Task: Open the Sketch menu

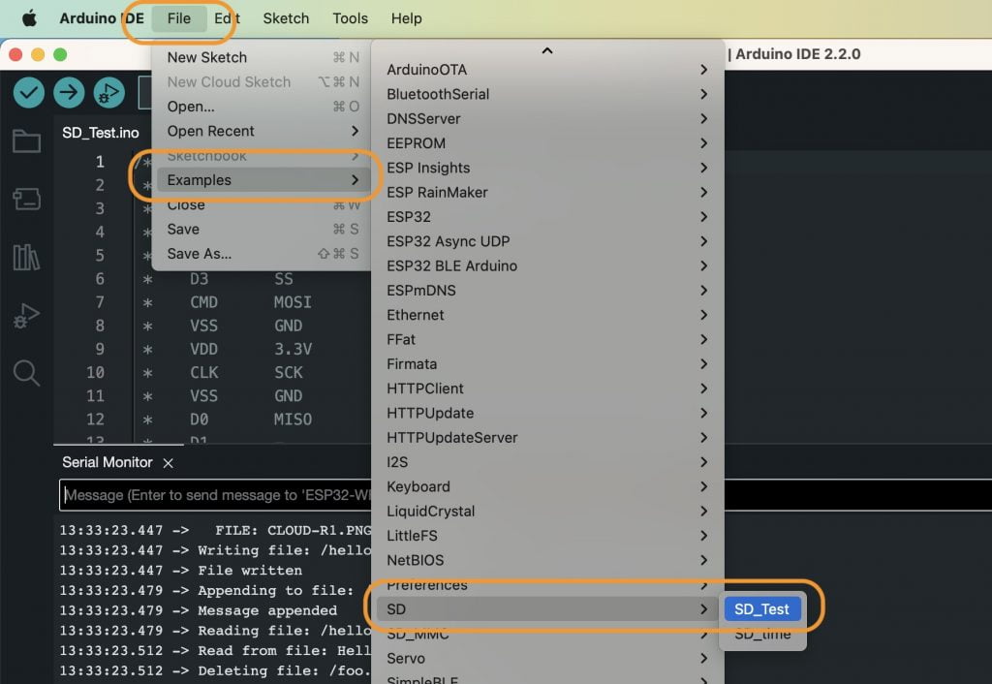Action: (x=286, y=18)
